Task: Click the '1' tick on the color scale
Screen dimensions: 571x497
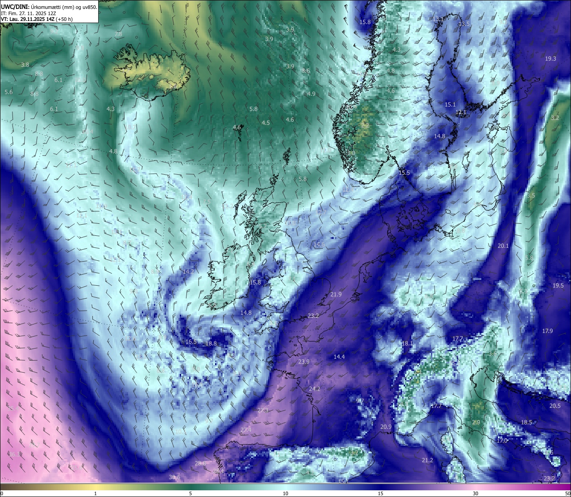Action: 95,493
